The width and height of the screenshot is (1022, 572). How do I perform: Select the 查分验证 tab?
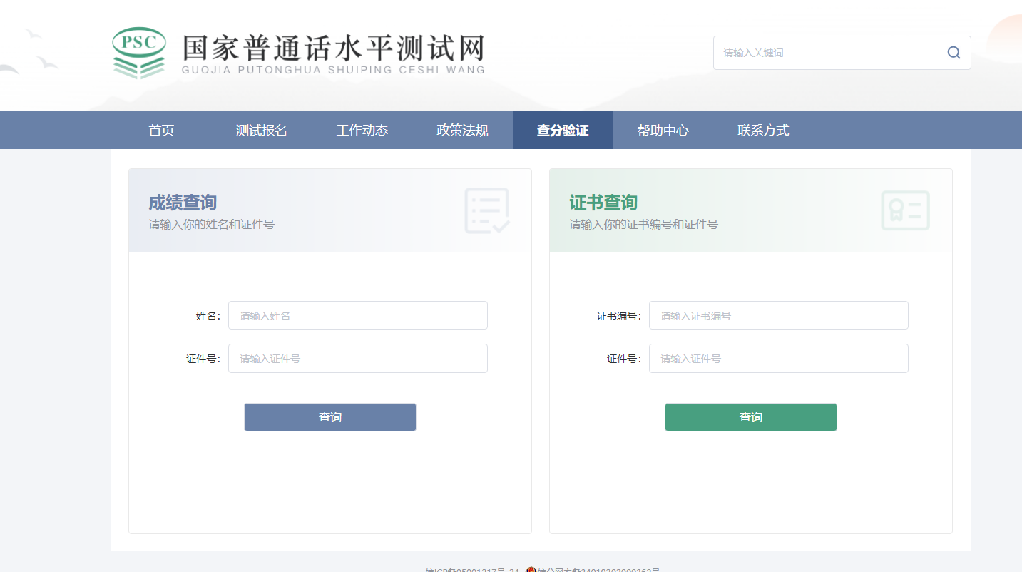point(563,131)
